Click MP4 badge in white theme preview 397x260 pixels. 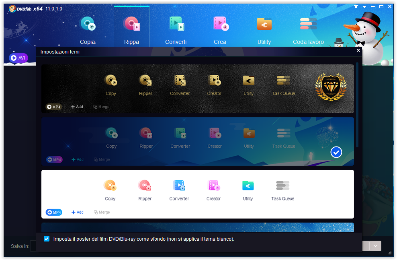(x=54, y=213)
